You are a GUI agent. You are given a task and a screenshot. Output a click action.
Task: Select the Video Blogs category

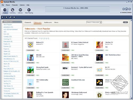pos(8,96)
